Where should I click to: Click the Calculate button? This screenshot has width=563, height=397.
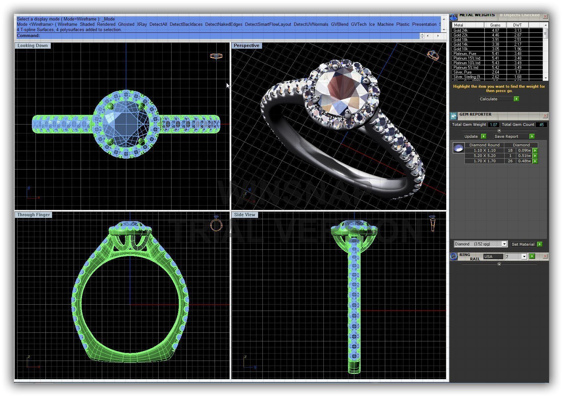point(496,99)
